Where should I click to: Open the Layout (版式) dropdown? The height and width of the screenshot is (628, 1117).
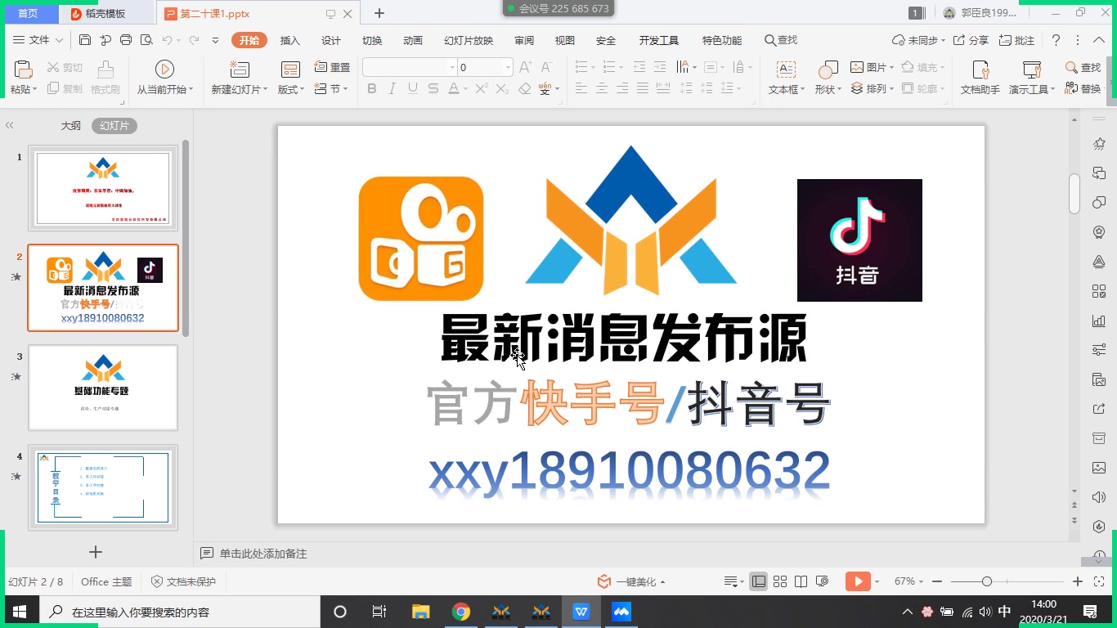coord(291,89)
